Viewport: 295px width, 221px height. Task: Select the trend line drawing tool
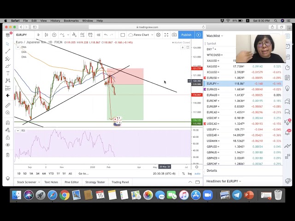click(x=8, y=51)
